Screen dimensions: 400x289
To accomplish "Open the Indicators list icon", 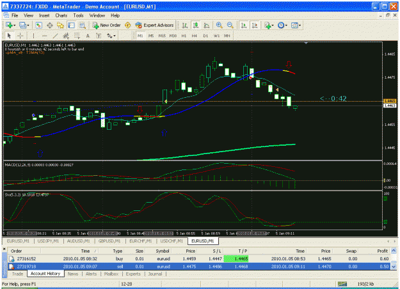I will click(x=268, y=25).
